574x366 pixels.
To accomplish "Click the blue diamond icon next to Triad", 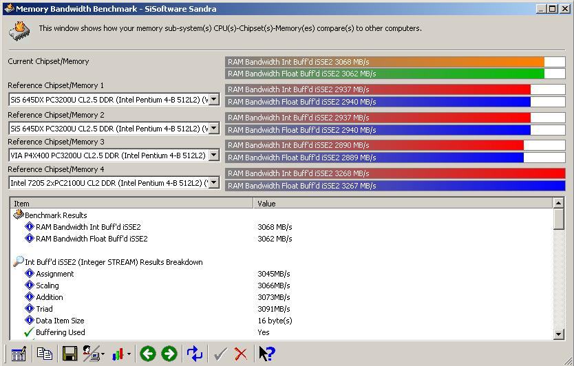I will tap(30, 308).
